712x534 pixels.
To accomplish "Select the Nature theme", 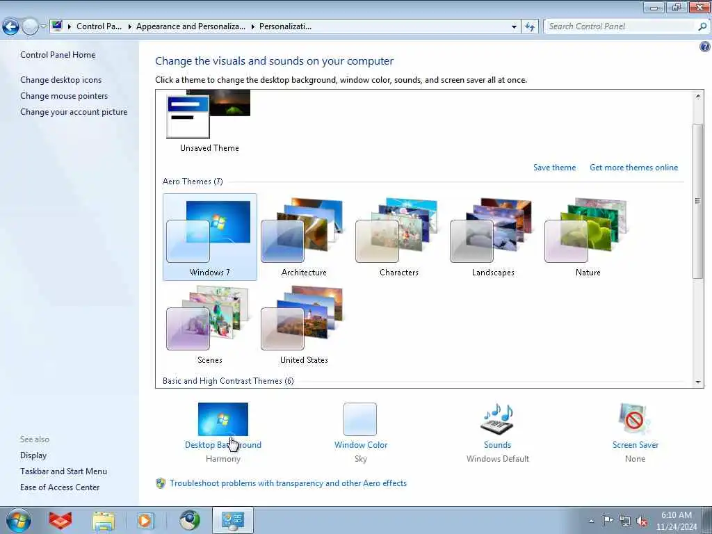I will [588, 237].
